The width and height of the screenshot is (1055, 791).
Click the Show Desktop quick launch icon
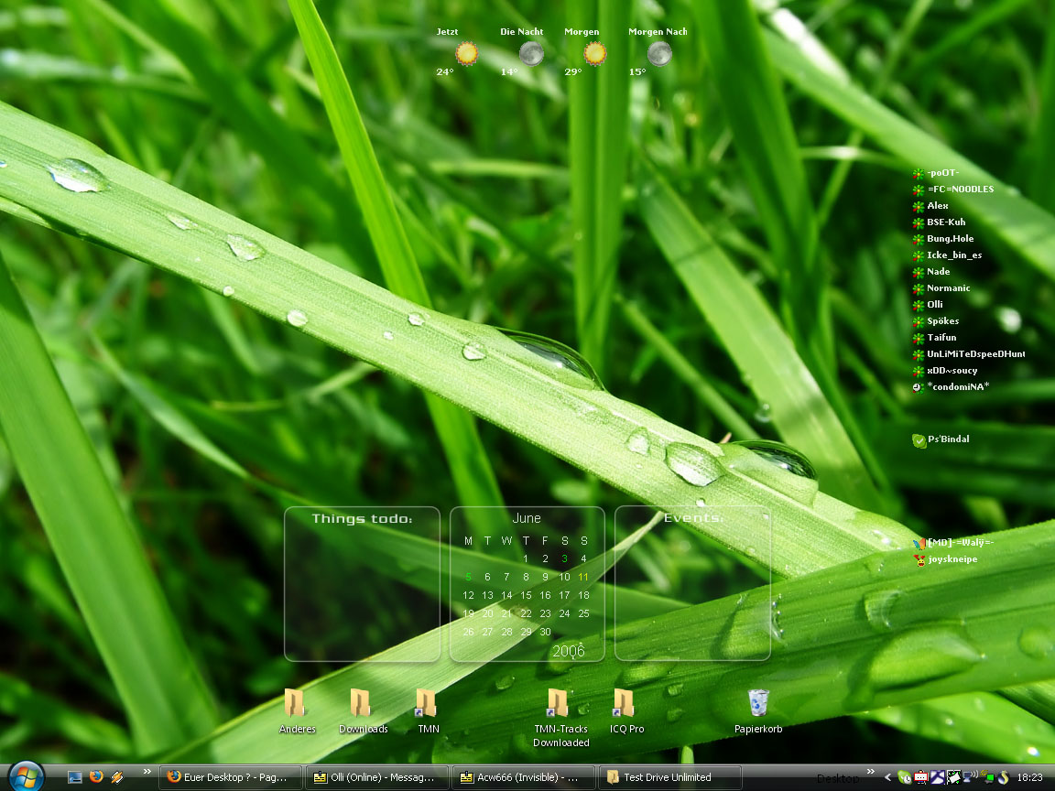tap(75, 777)
